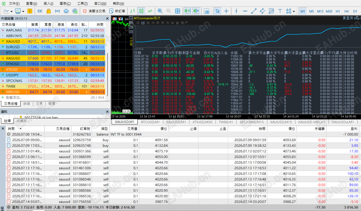Toggle candlestick chart display mode

pyautogui.click(x=141, y=11)
